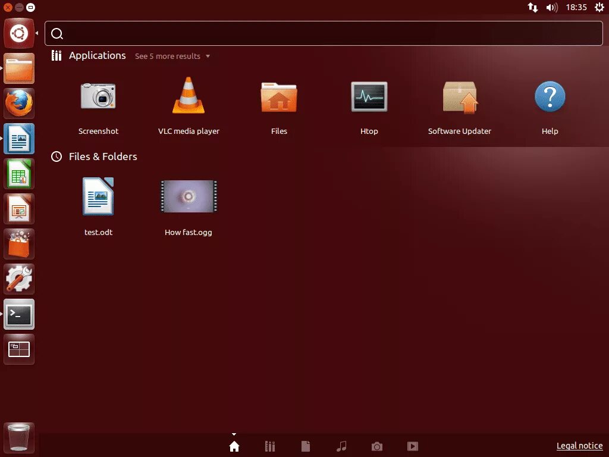The height and width of the screenshot is (457, 609).
Task: Open System Settings from the launcher
Action: [19, 279]
